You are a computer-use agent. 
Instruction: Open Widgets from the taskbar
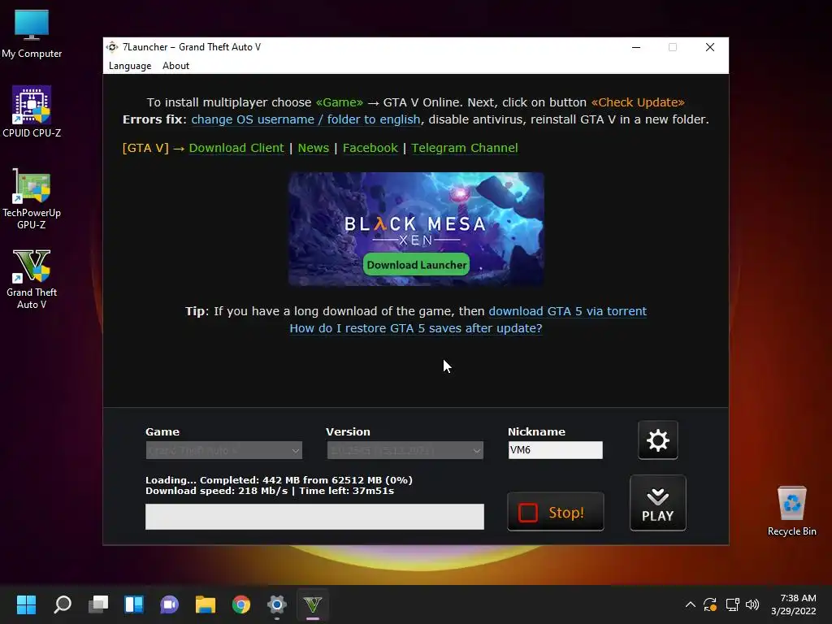(x=134, y=604)
